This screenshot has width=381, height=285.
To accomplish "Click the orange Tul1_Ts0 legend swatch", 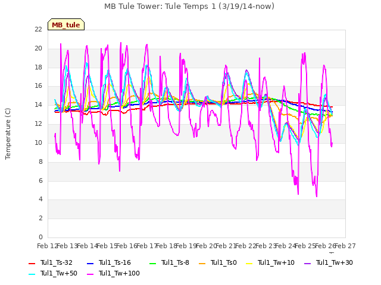I will click(202, 263).
